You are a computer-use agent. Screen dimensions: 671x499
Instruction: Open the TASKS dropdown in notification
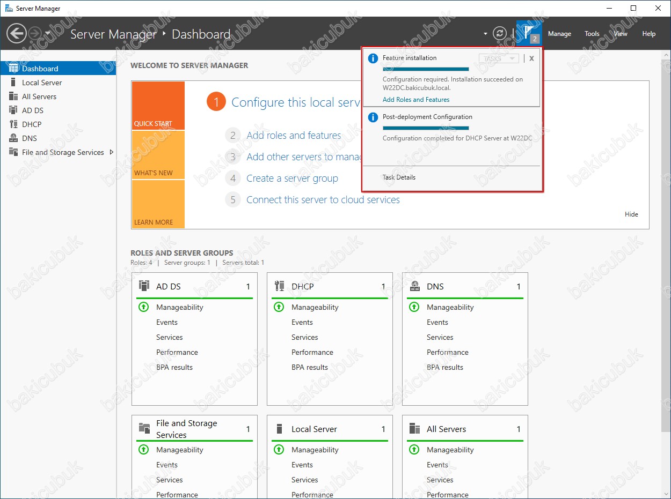499,58
